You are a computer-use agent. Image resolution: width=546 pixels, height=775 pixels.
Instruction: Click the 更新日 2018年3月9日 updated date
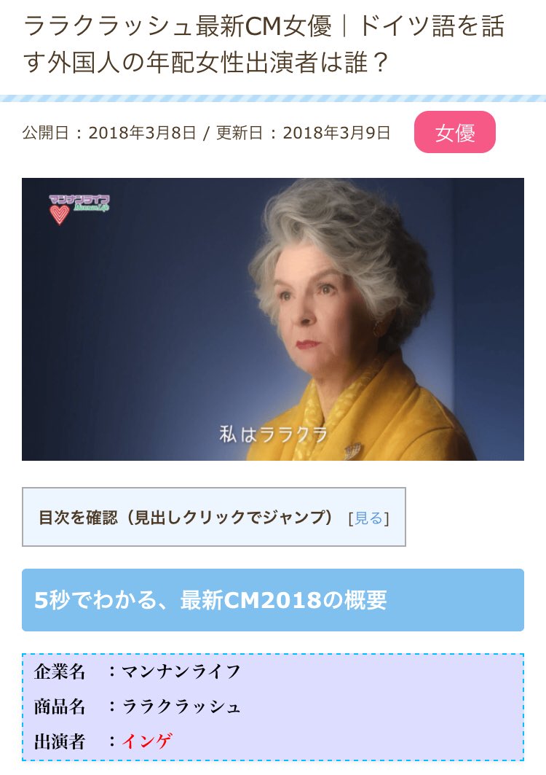pyautogui.click(x=303, y=133)
